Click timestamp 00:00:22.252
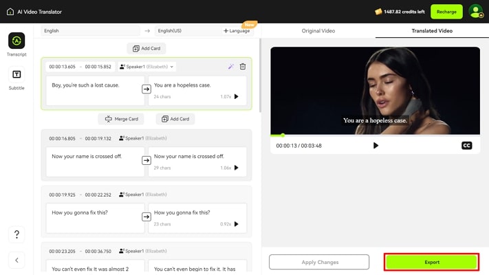 (x=98, y=195)
